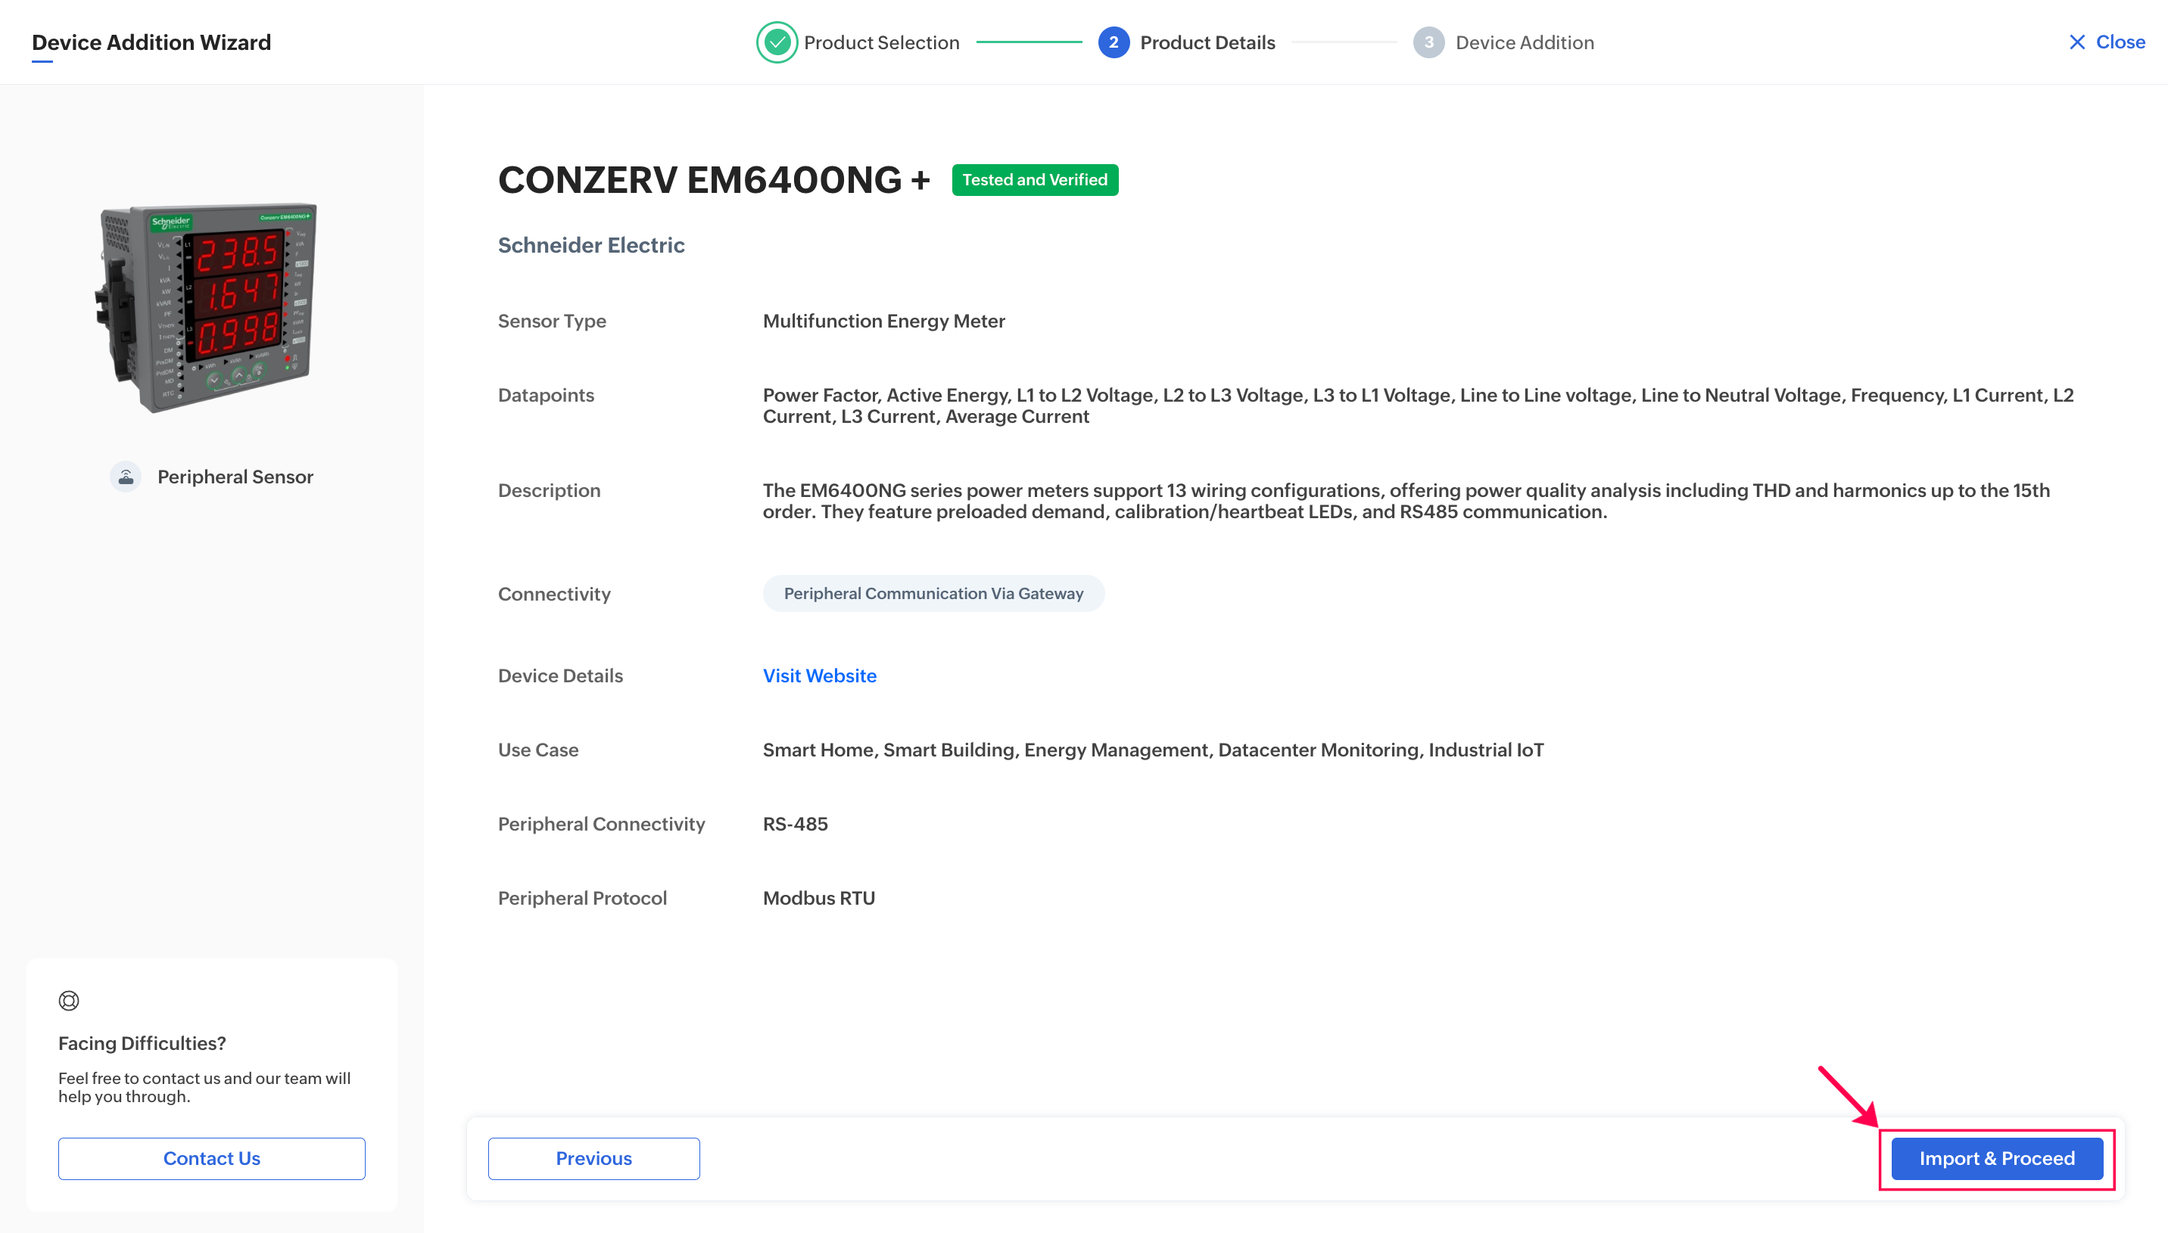Click the Device Addition step label
2168x1233 pixels.
1524,42
